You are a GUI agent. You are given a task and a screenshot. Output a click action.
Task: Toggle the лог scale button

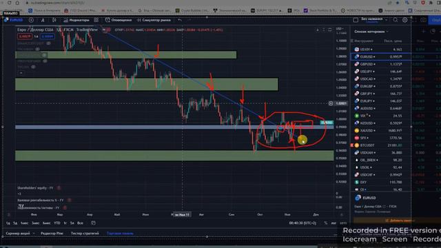(334, 223)
